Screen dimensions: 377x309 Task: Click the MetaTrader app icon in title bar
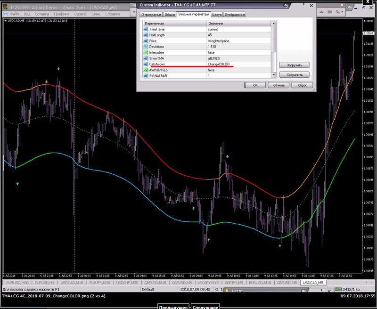4,8
